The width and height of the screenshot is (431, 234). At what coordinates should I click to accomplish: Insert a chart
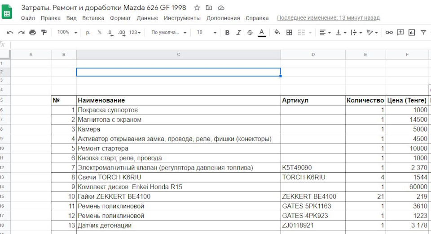[412, 33]
